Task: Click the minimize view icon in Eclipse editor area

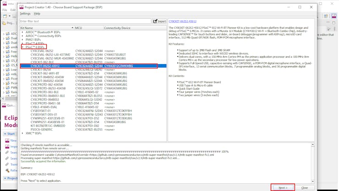Action: pos(328,23)
